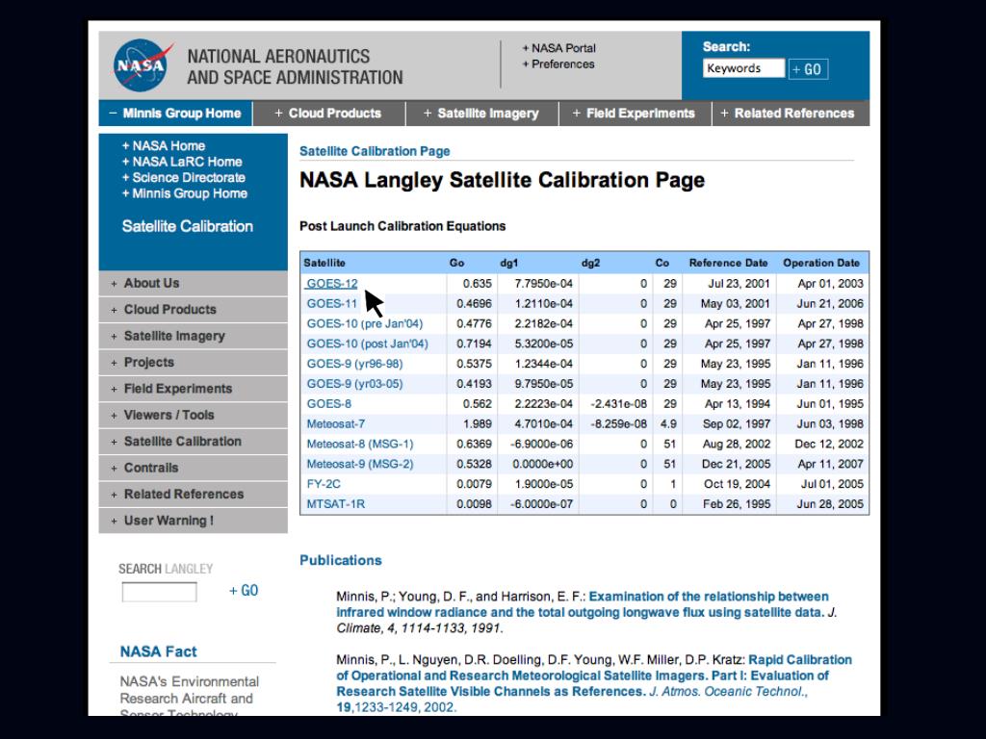Open Satellite Calibration in gray sidebar menu
Screen dimensions: 986x739
click(193, 442)
